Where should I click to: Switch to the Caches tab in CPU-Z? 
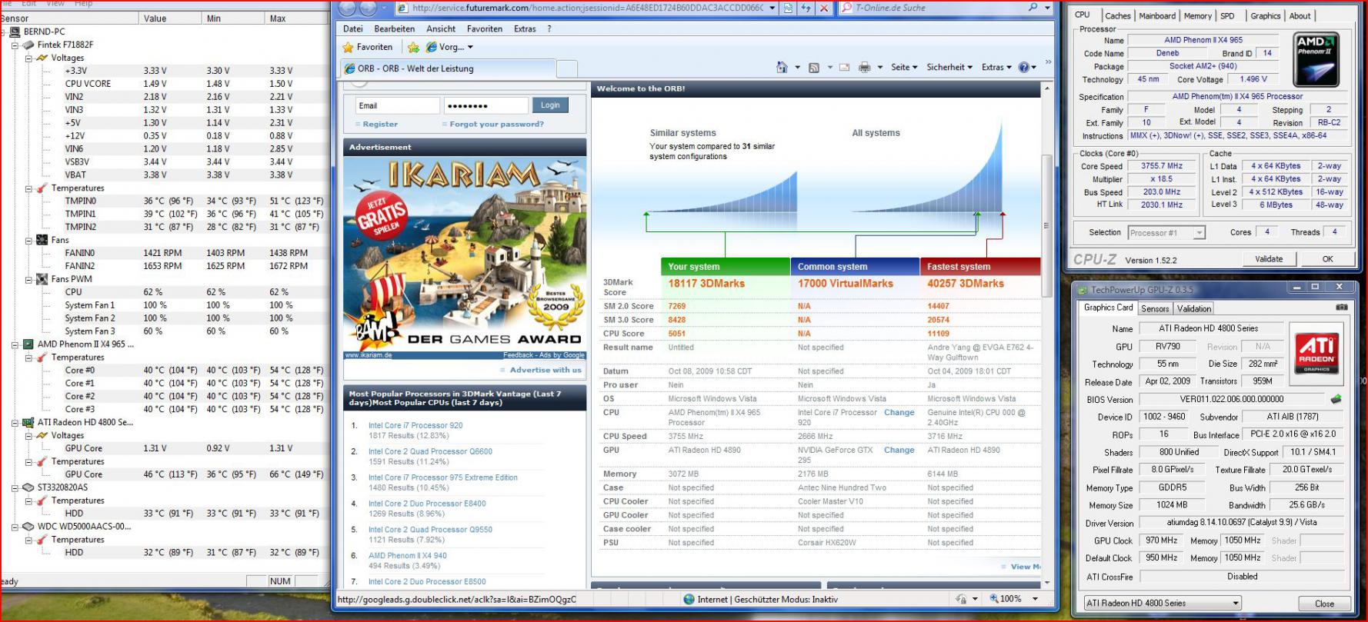[1117, 15]
